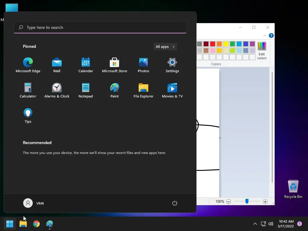Choose the lime green swatch in Paint
The height and width of the screenshot is (231, 308).
point(233,51)
